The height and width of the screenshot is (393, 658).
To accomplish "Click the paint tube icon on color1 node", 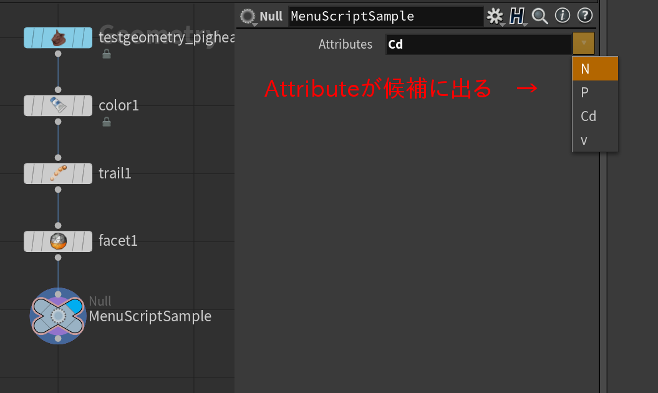I will 58,105.
